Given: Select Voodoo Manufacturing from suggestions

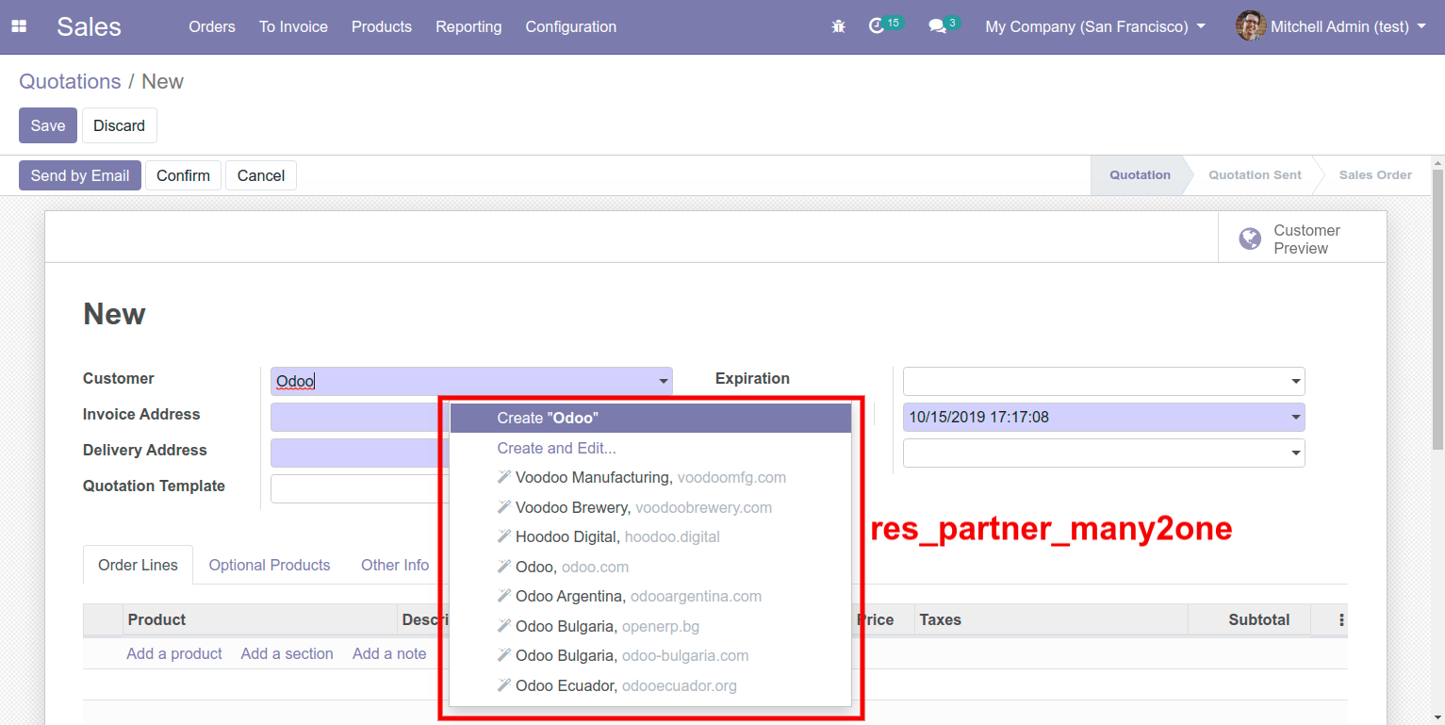Looking at the screenshot, I should pyautogui.click(x=650, y=477).
